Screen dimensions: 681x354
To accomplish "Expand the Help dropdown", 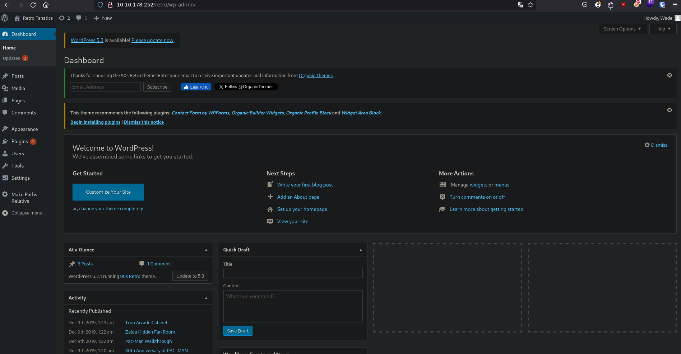I will click(x=663, y=29).
